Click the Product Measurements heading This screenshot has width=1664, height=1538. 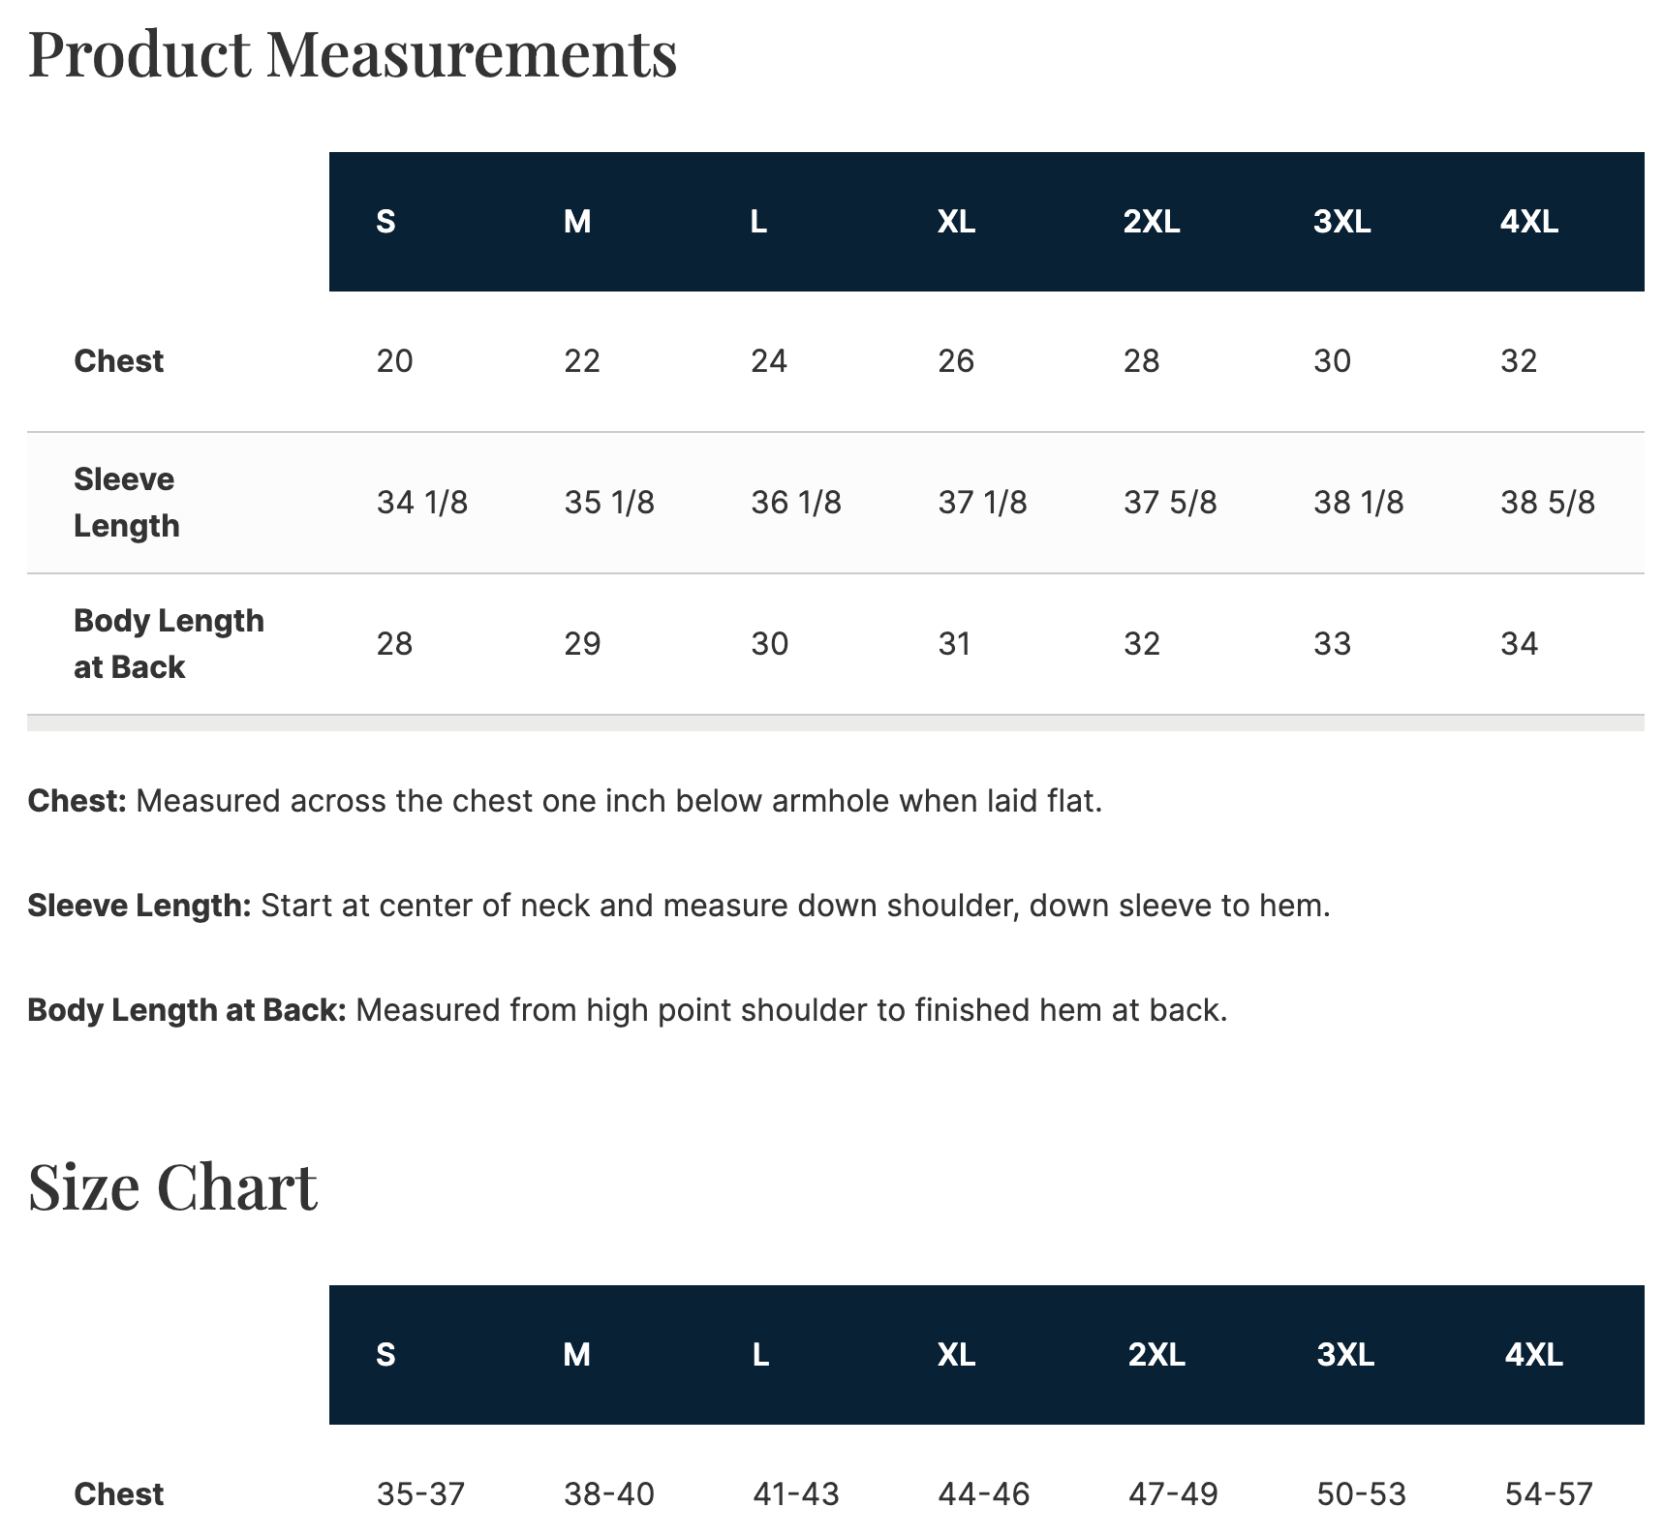353,53
